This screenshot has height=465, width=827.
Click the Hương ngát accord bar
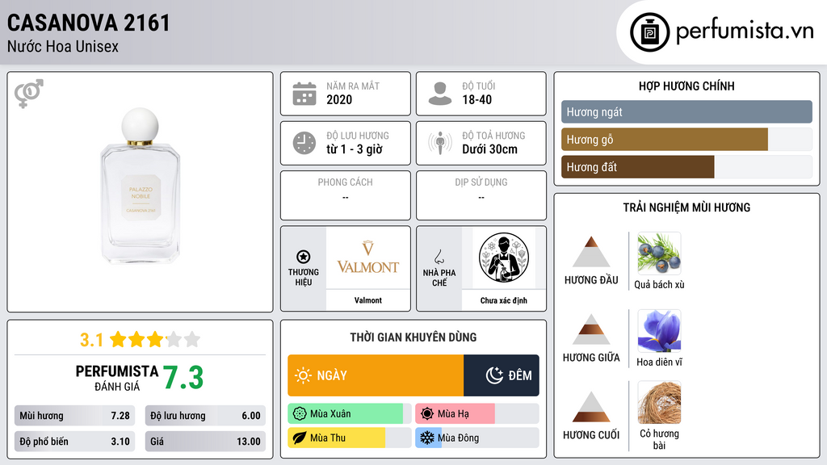pyautogui.click(x=686, y=111)
